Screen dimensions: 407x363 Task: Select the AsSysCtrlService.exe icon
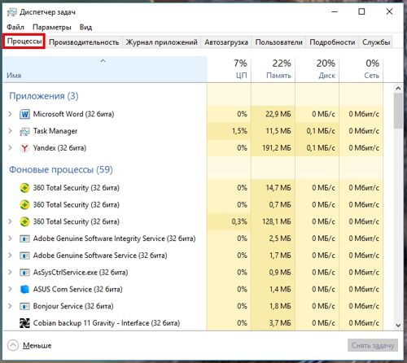click(x=24, y=273)
